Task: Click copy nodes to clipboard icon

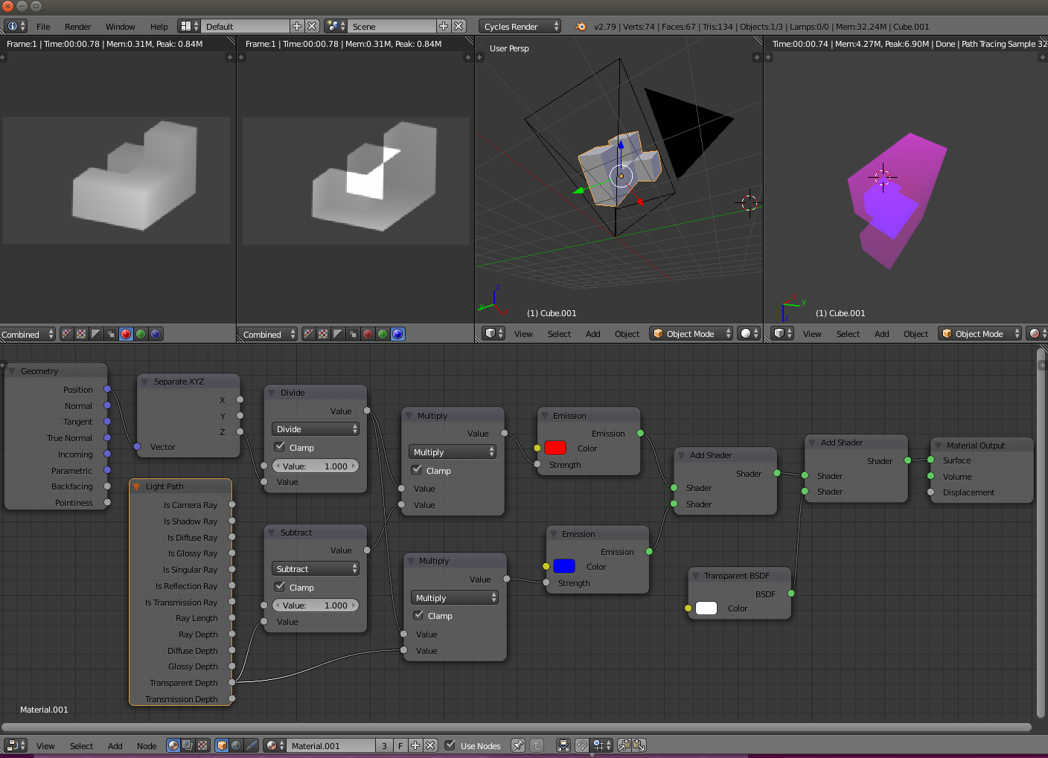Action: 624,745
